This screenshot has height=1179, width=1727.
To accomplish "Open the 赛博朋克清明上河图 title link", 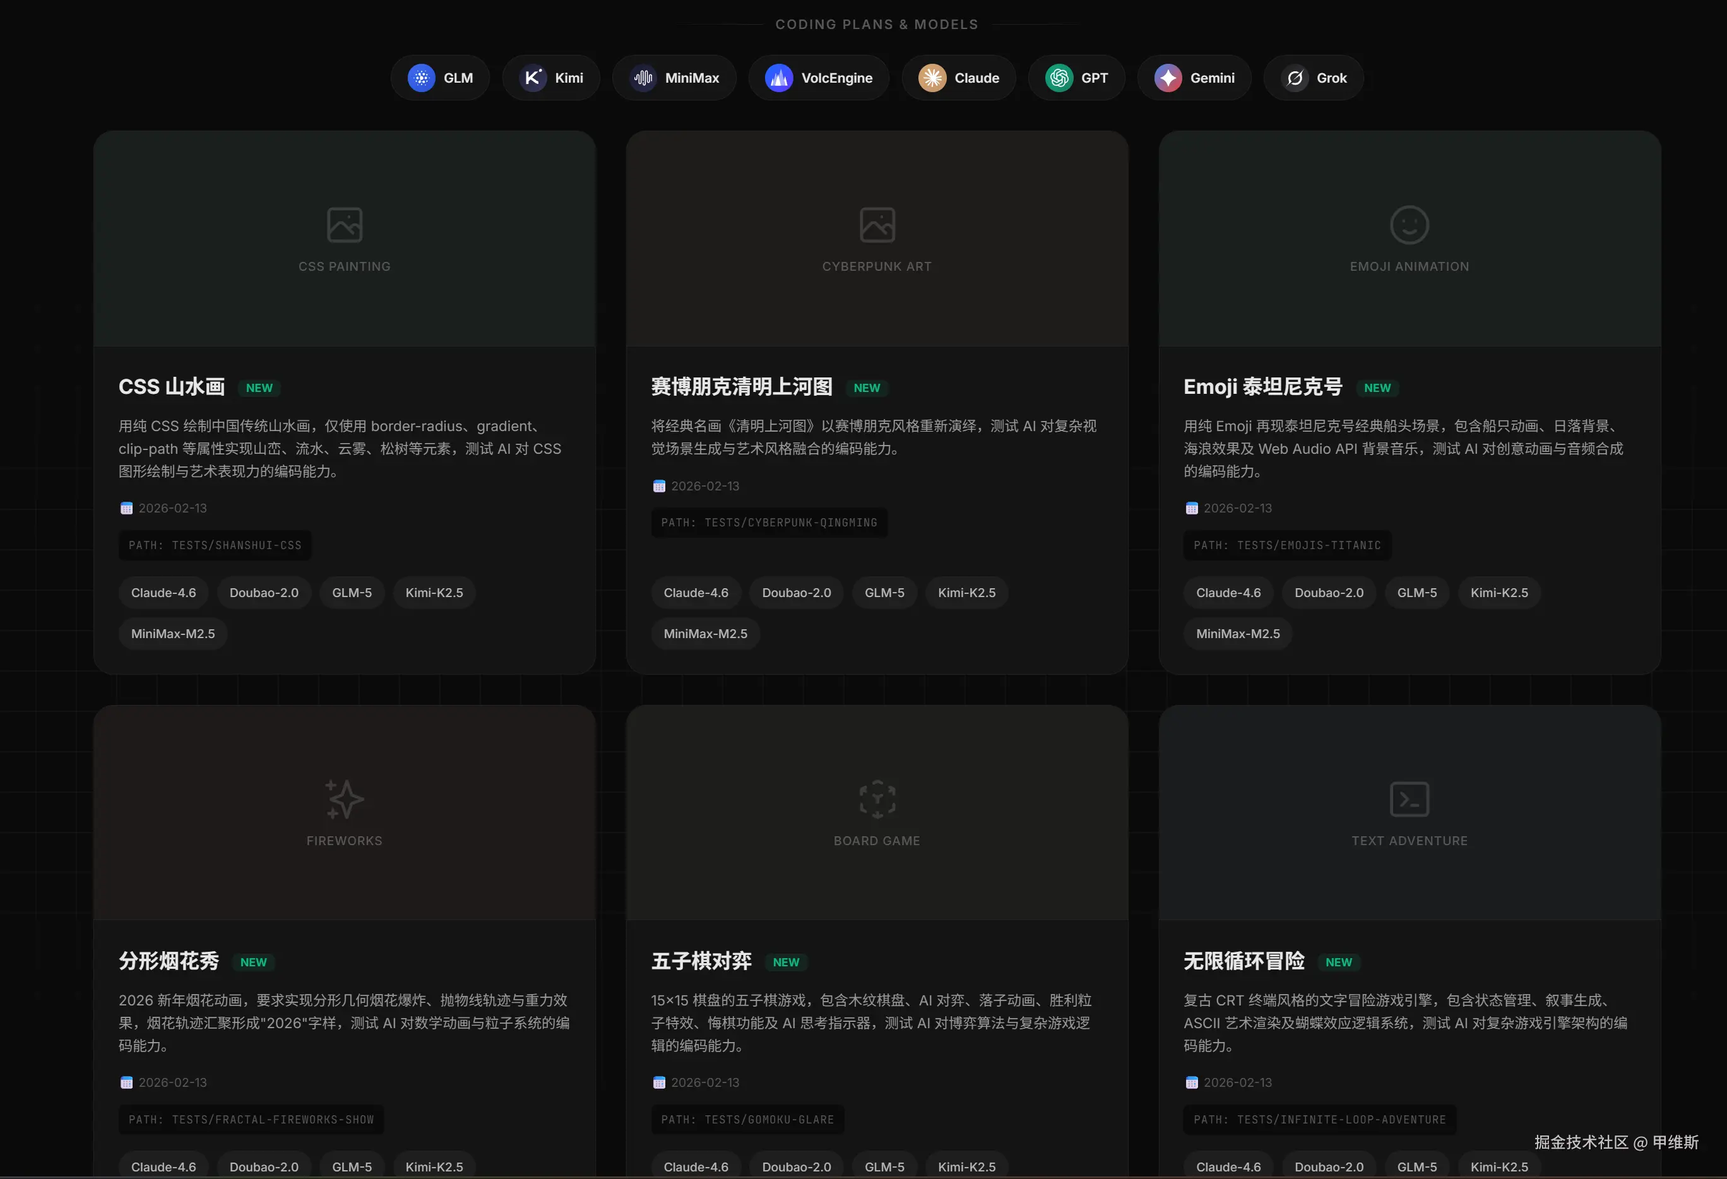I will click(x=742, y=387).
